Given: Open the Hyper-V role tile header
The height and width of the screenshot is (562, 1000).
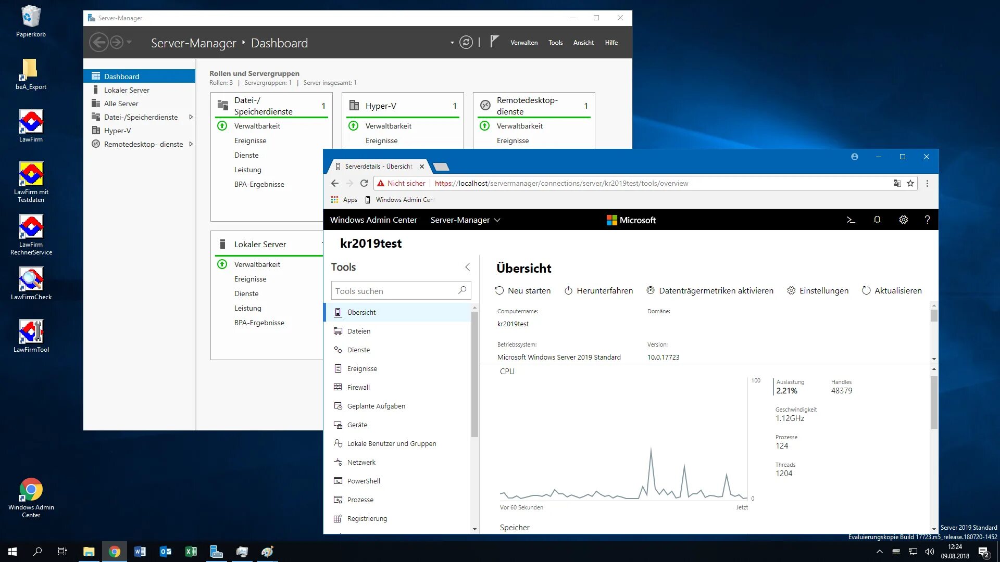Looking at the screenshot, I should 403,106.
